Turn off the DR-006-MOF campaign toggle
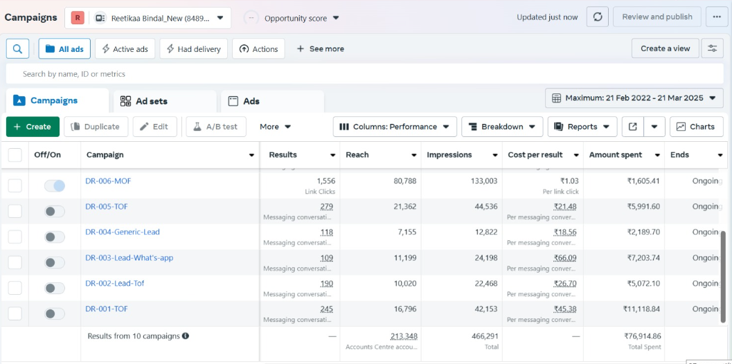 55,185
